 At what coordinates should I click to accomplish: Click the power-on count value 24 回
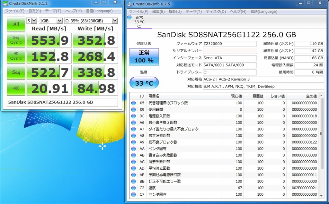click(x=309, y=65)
